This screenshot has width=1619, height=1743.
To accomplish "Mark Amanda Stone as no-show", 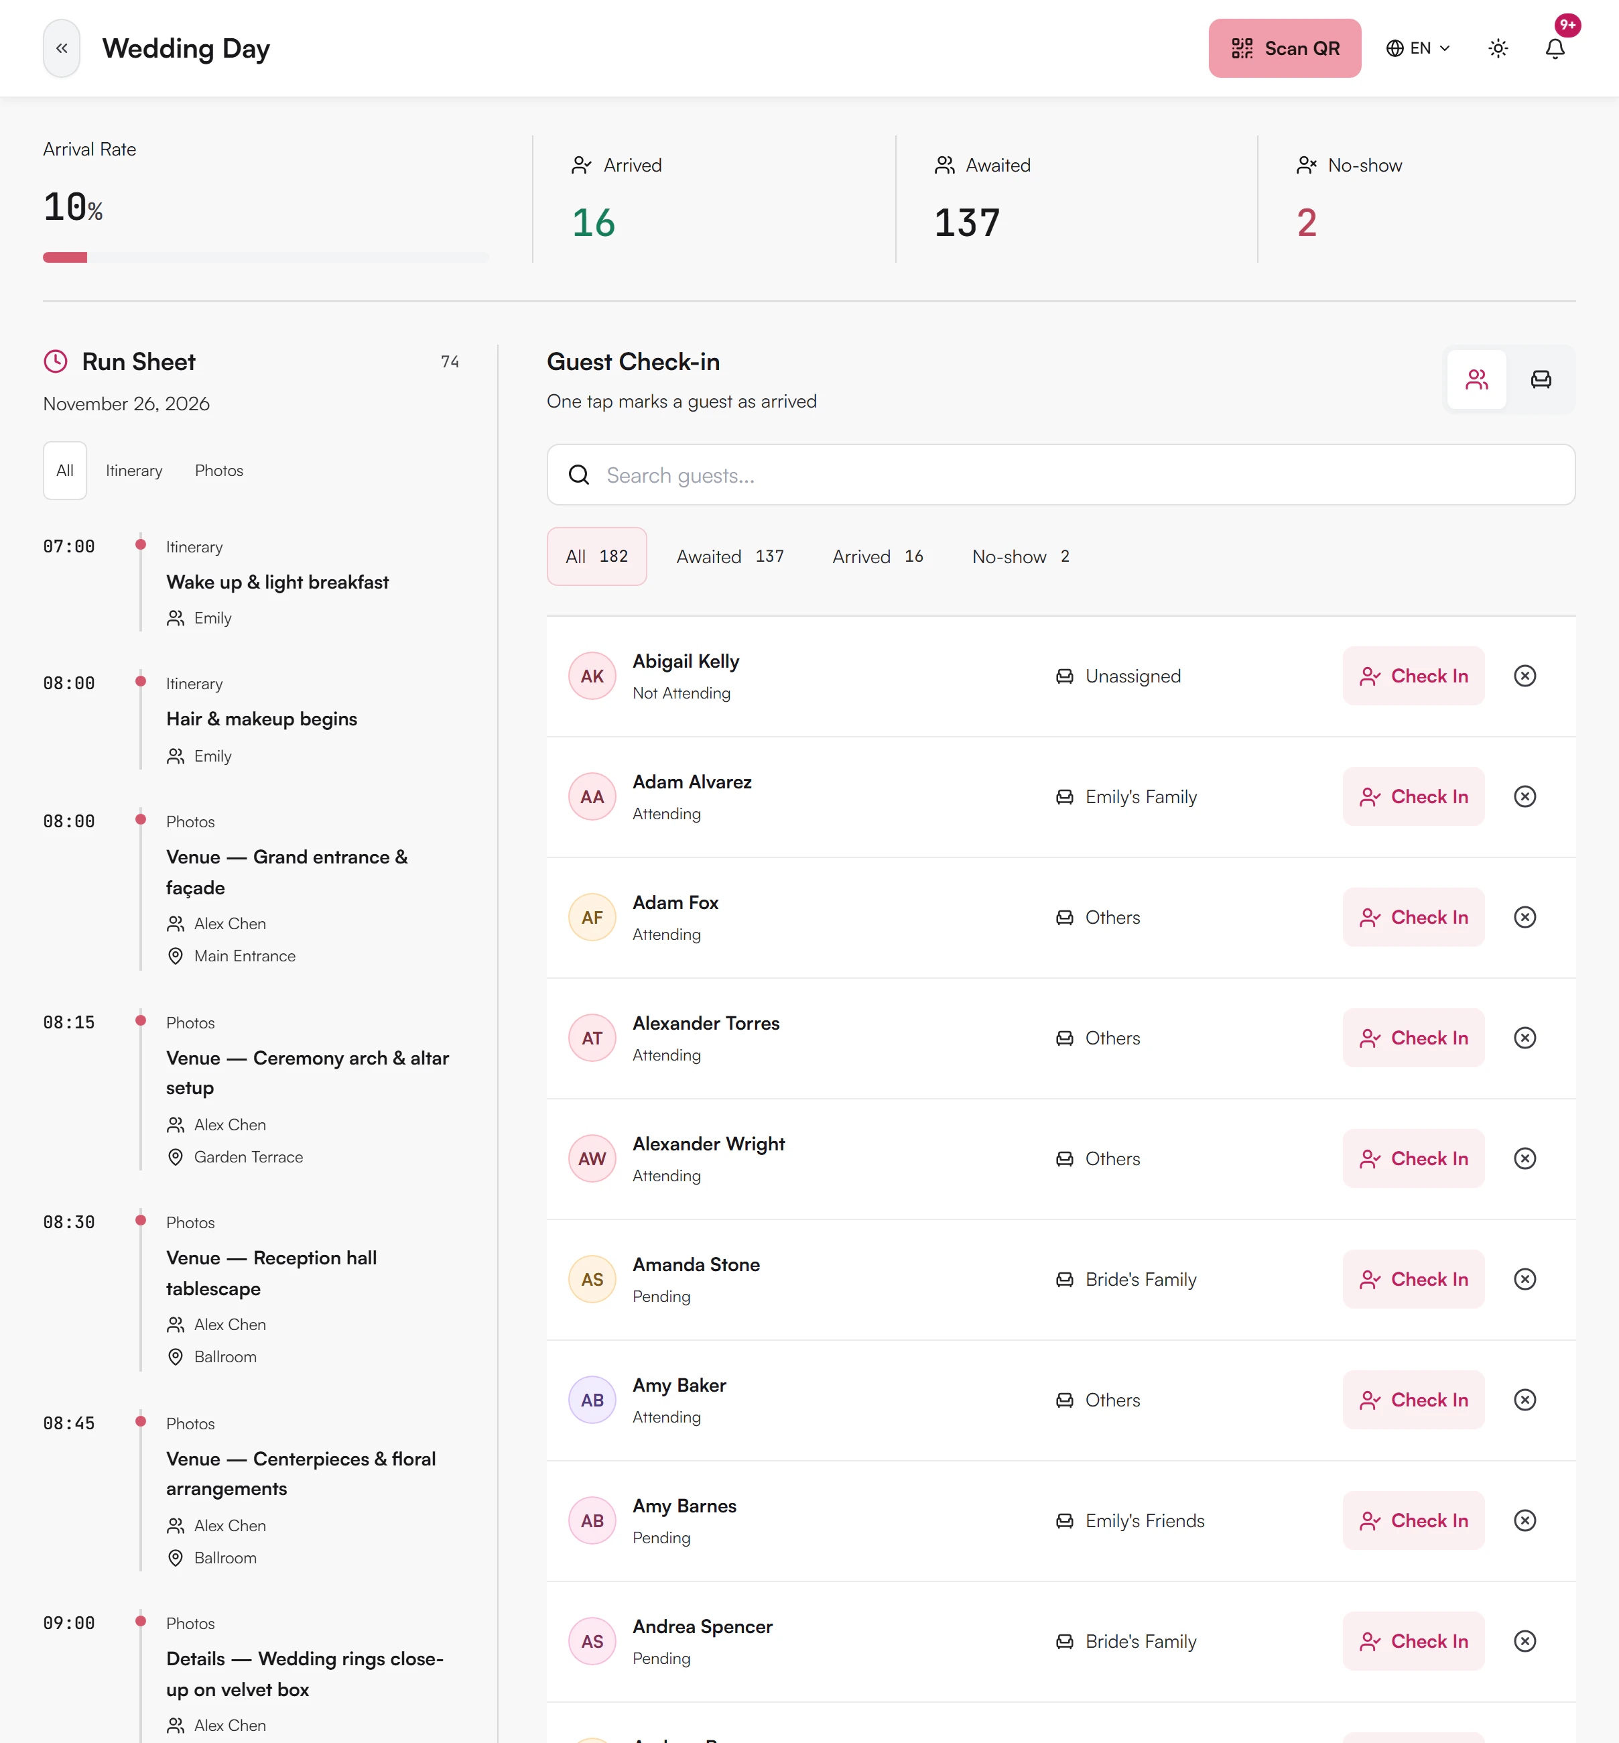I will tap(1525, 1279).
